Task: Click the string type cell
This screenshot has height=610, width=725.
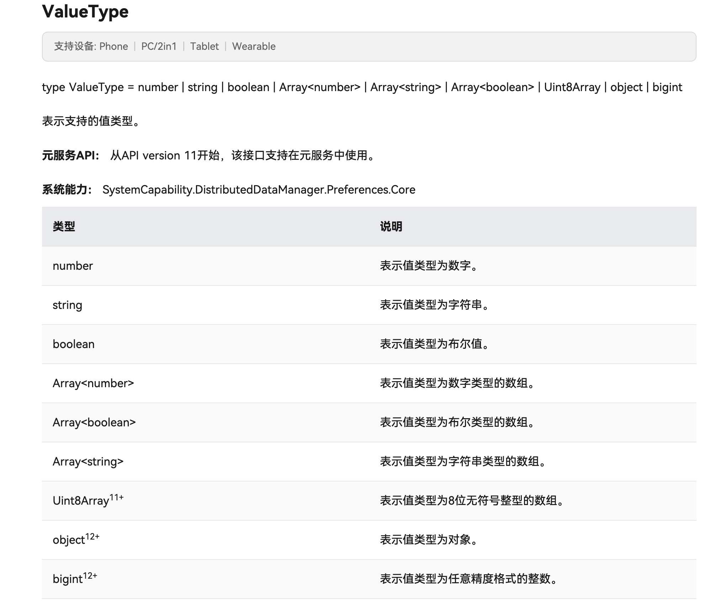Action: point(67,305)
